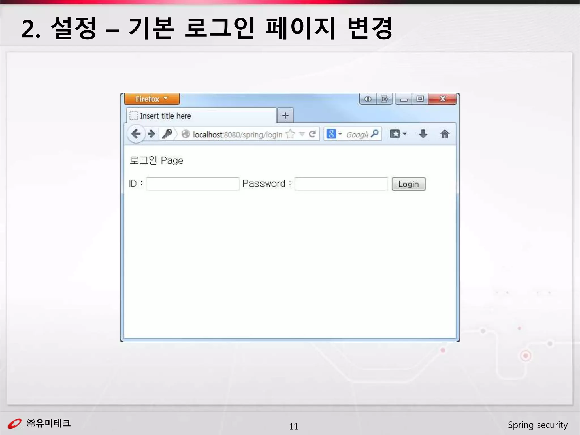Click the Password input field

coord(341,184)
